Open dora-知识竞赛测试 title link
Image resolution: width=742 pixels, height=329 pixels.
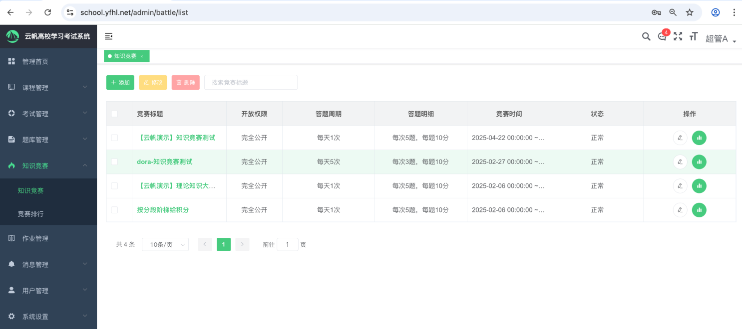164,162
